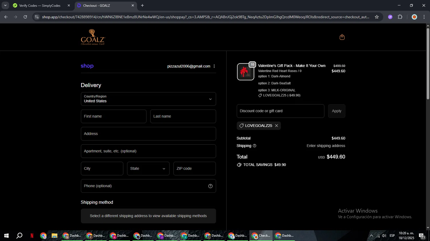The width and height of the screenshot is (430, 241).
Task: Open the volume control
Action: pyautogui.click(x=384, y=236)
